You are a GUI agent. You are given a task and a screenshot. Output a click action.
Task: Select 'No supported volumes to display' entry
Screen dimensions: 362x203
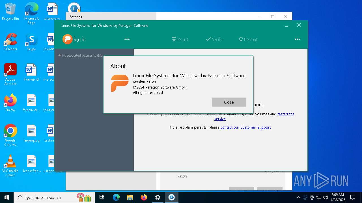pos(82,56)
